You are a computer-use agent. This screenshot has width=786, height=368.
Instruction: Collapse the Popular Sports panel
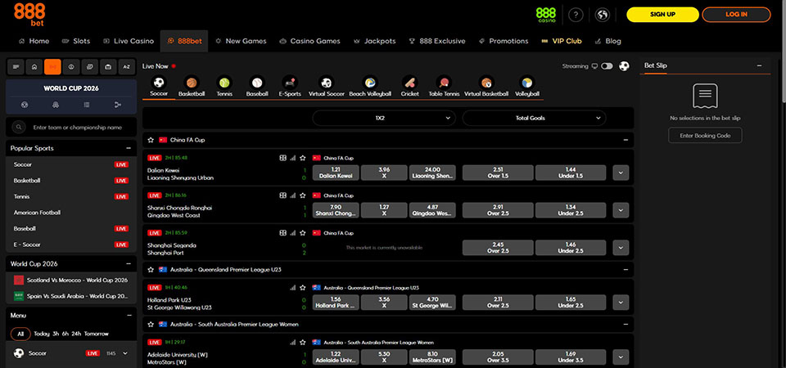[x=129, y=148]
